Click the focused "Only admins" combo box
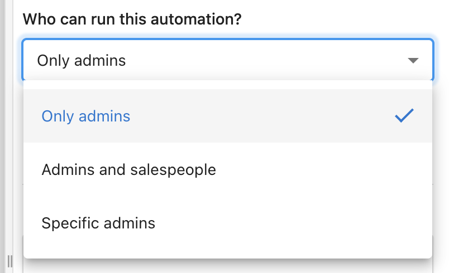The height and width of the screenshot is (273, 449). [228, 60]
